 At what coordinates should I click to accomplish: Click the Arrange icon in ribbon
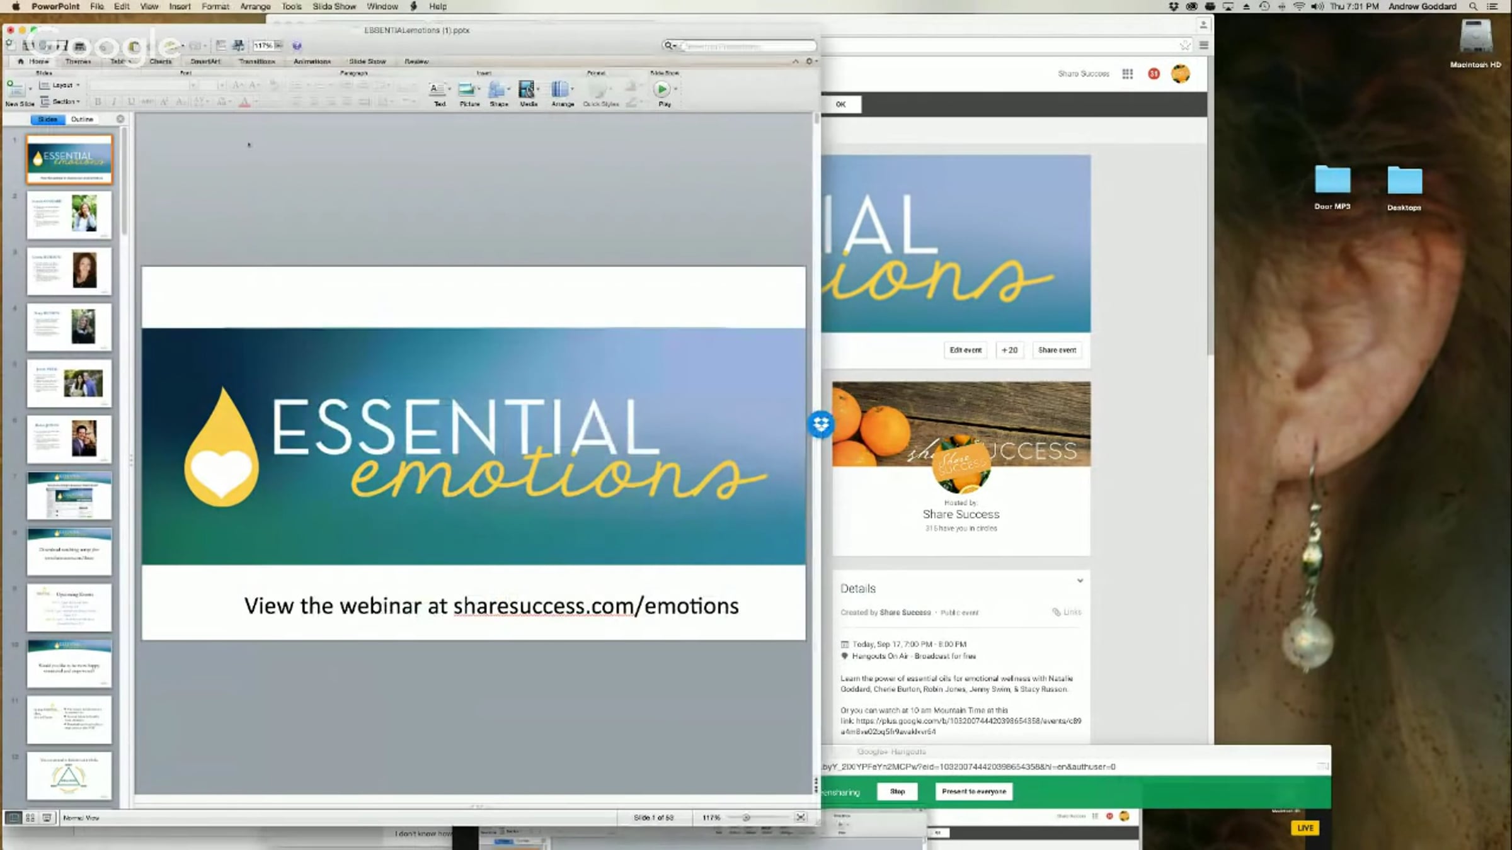click(x=560, y=89)
